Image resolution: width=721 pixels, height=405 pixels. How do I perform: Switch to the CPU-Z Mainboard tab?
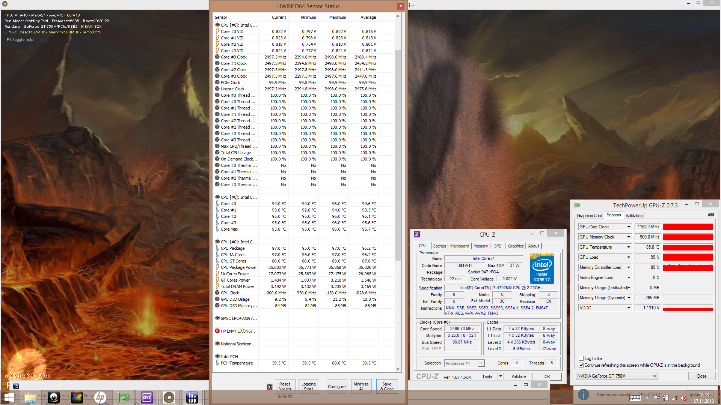(460, 246)
